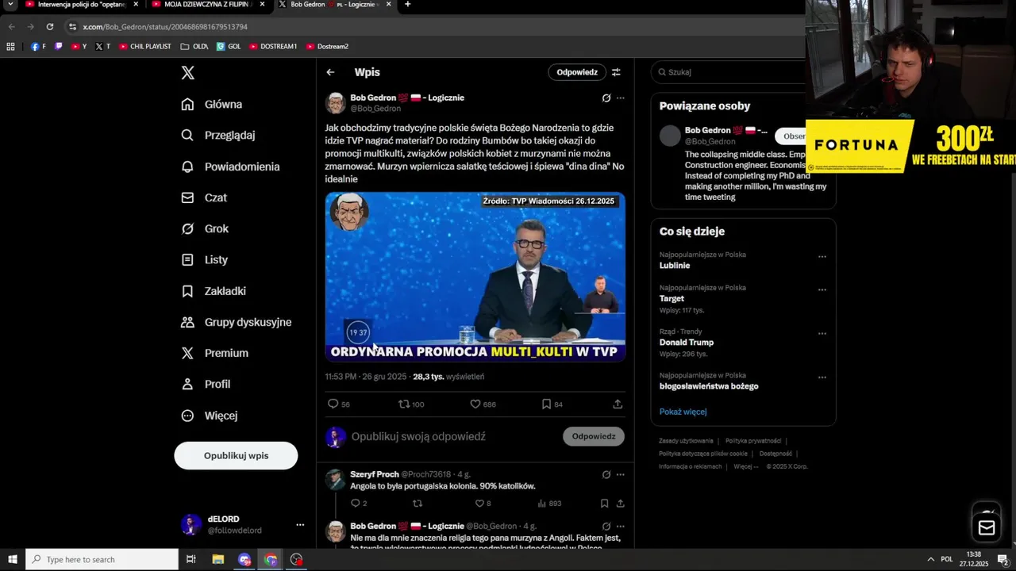Open Chrome from the taskbar
The width and height of the screenshot is (1016, 571).
[x=271, y=559]
